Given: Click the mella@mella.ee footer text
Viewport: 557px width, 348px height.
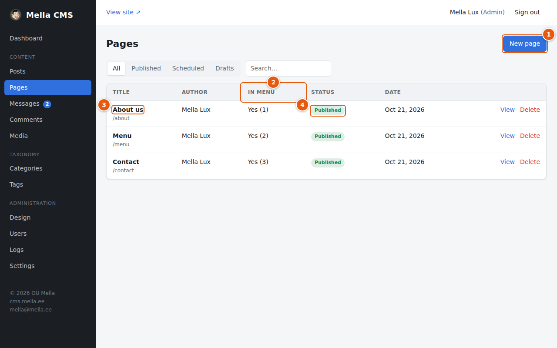Looking at the screenshot, I should pyautogui.click(x=30, y=310).
